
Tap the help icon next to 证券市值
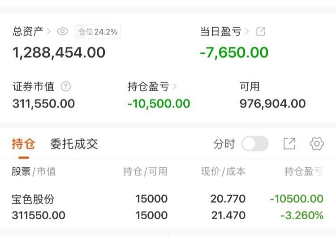tap(66, 86)
